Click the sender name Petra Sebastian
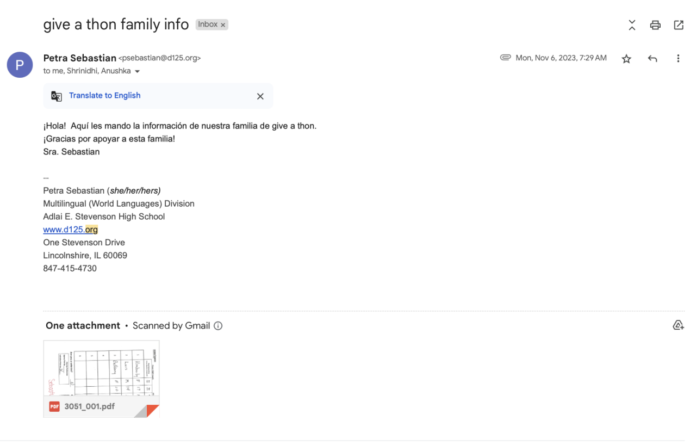696x445 pixels. pos(79,58)
